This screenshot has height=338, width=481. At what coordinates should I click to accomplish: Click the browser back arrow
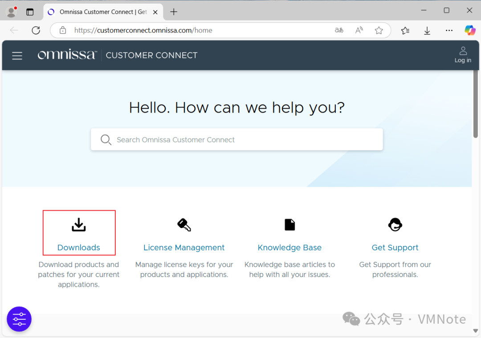(x=14, y=30)
